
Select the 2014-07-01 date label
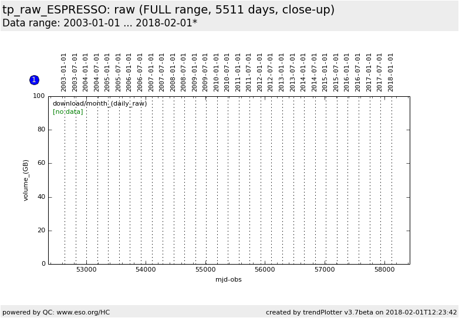tap(315, 72)
